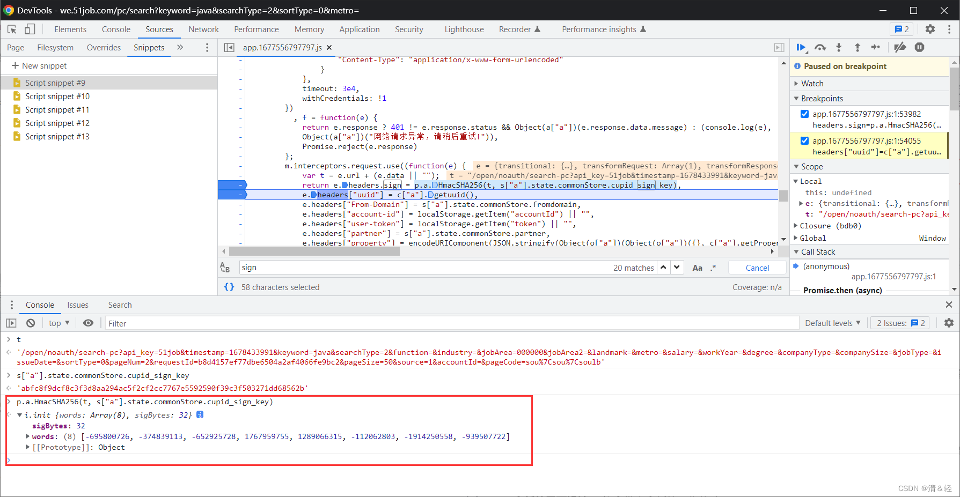Click the Step into function icon
This screenshot has width=960, height=497.
(839, 48)
